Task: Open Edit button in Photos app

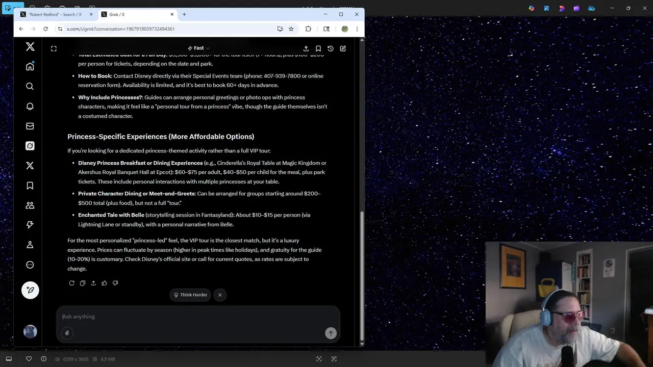Action: tap(9, 8)
